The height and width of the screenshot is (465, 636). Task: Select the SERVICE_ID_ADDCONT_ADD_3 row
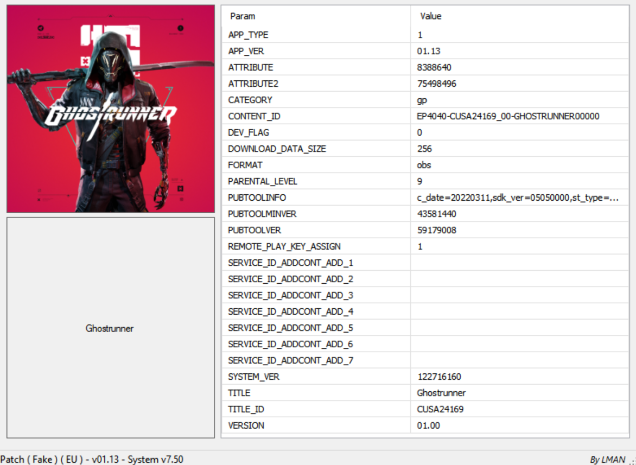click(425, 295)
